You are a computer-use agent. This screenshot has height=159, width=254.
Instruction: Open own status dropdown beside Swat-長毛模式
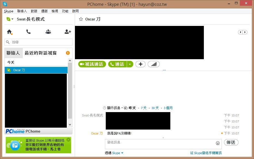[x=10, y=19]
